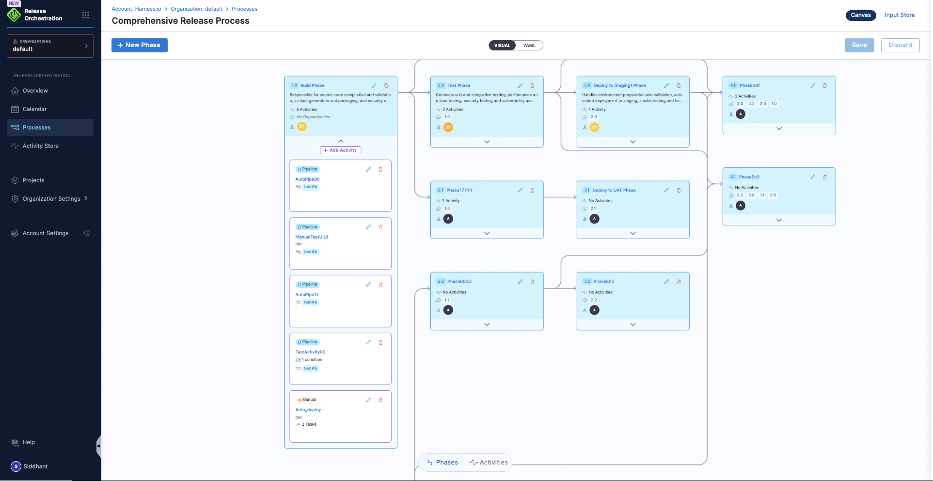Open Activity Store in the sidebar
Screen dimensions: 933x481
click(41, 146)
